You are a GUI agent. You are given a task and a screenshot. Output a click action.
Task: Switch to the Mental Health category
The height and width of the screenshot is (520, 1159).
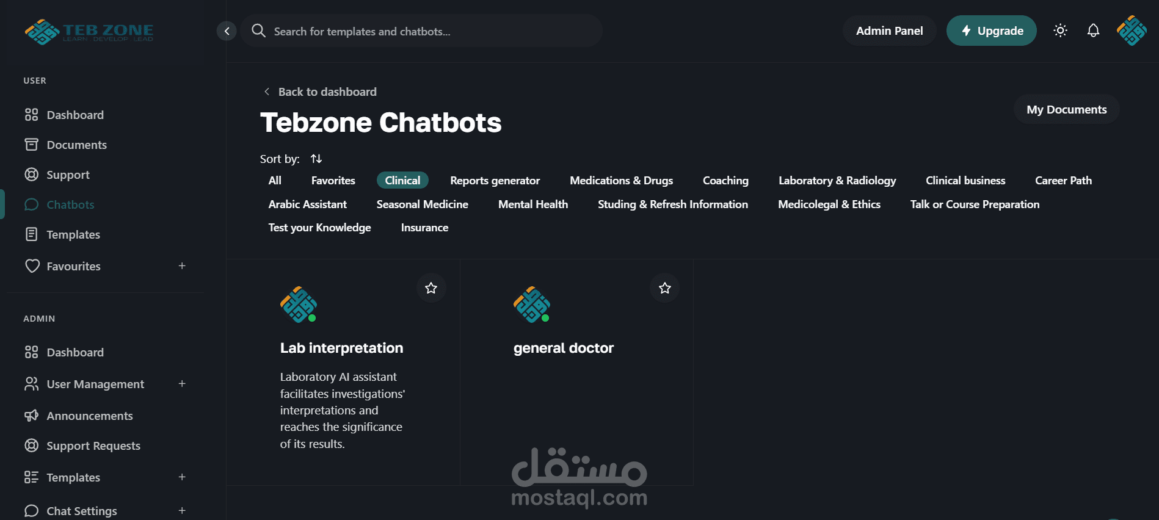tap(532, 204)
